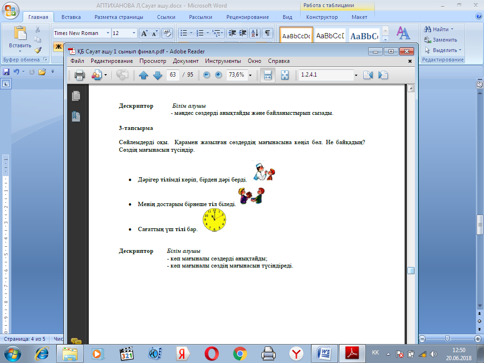Screen dimensions: 484x363
Task: Click Adobe Reader vertical scrollbar thumb
Action: (x=411, y=270)
